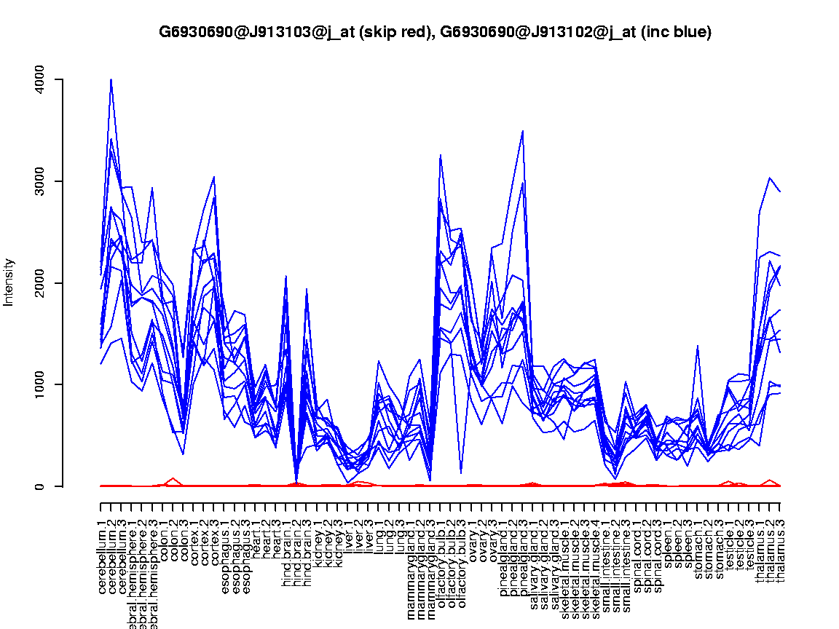Screen dimensions: 839x629
Task: Click the 4000 tick label on y-axis
Action: point(40,79)
